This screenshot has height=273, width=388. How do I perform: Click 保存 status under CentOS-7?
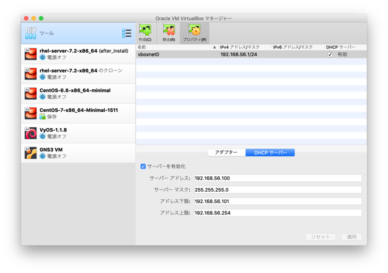[52, 117]
